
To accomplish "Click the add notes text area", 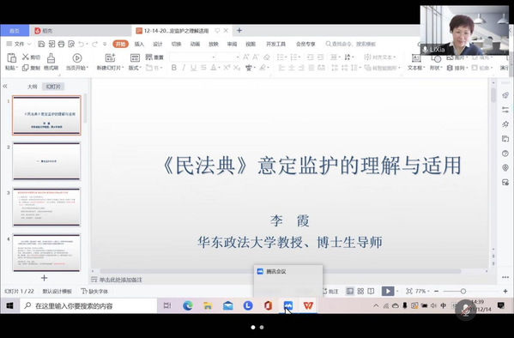I will pyautogui.click(x=121, y=280).
